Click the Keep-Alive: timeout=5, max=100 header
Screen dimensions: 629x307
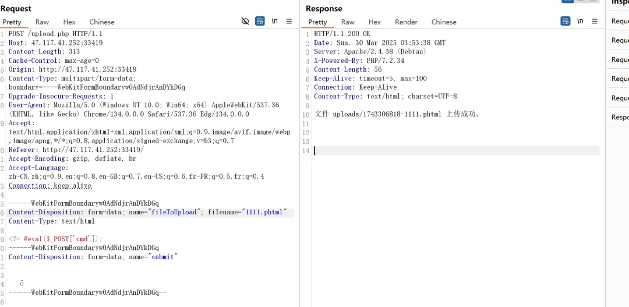point(370,78)
